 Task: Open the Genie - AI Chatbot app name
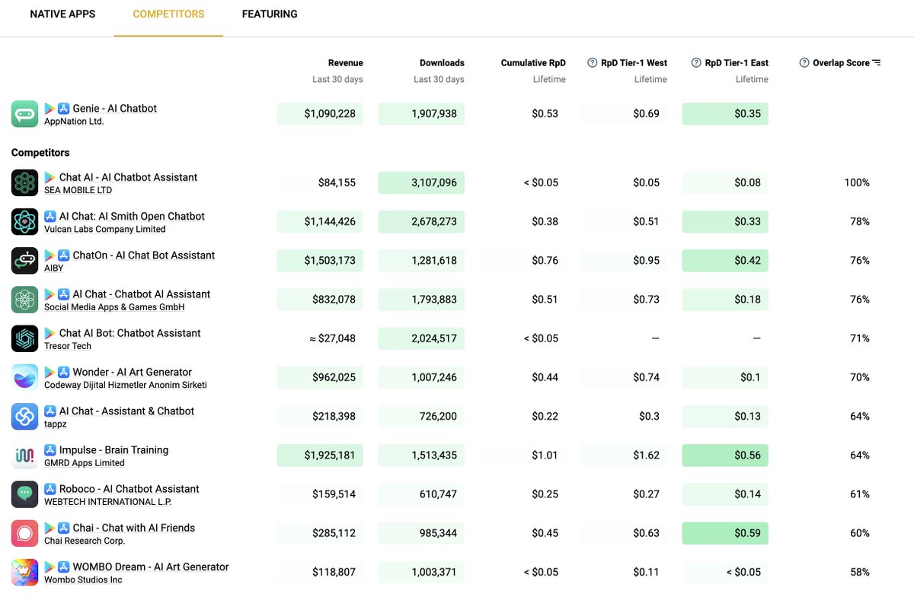pyautogui.click(x=114, y=108)
